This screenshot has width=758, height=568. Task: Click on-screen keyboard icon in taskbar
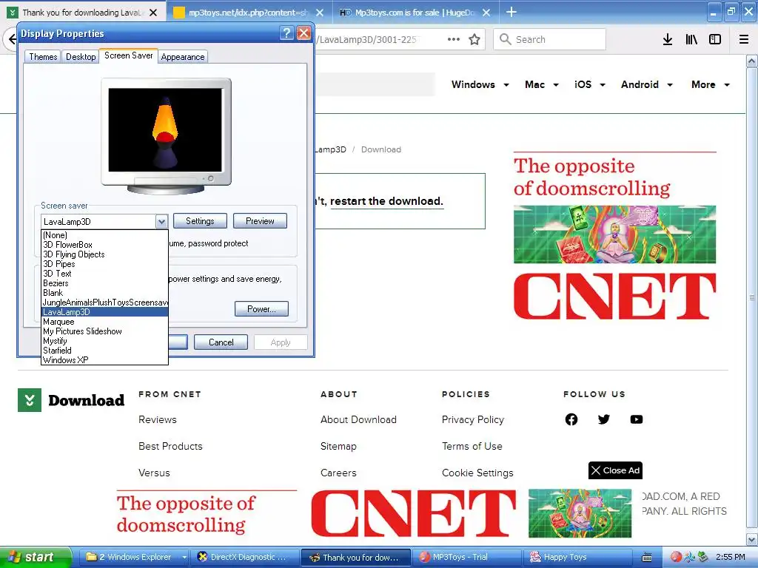click(647, 558)
